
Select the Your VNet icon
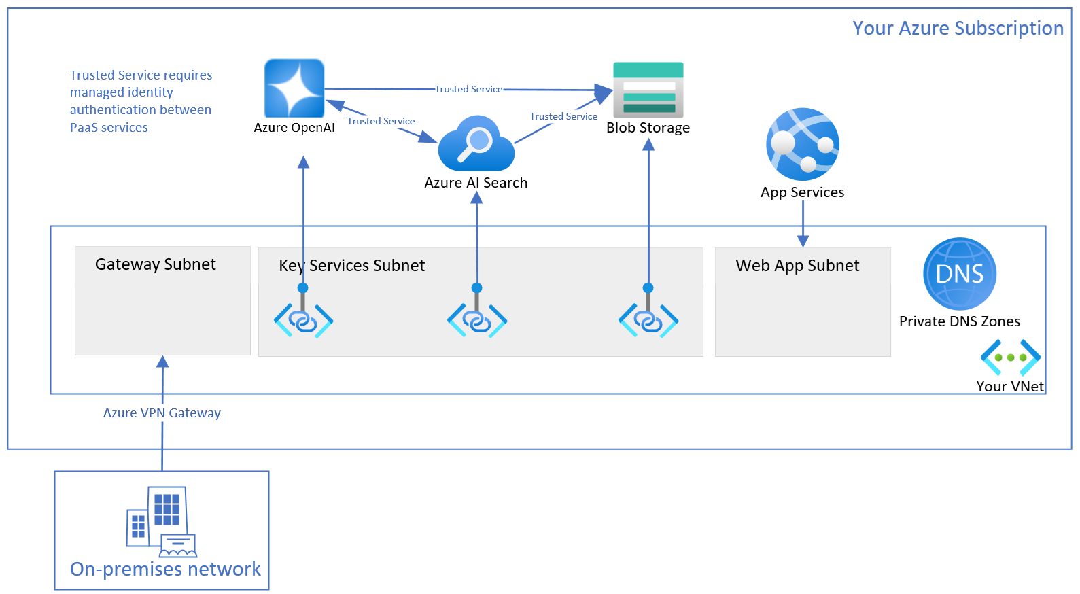pyautogui.click(x=1010, y=357)
